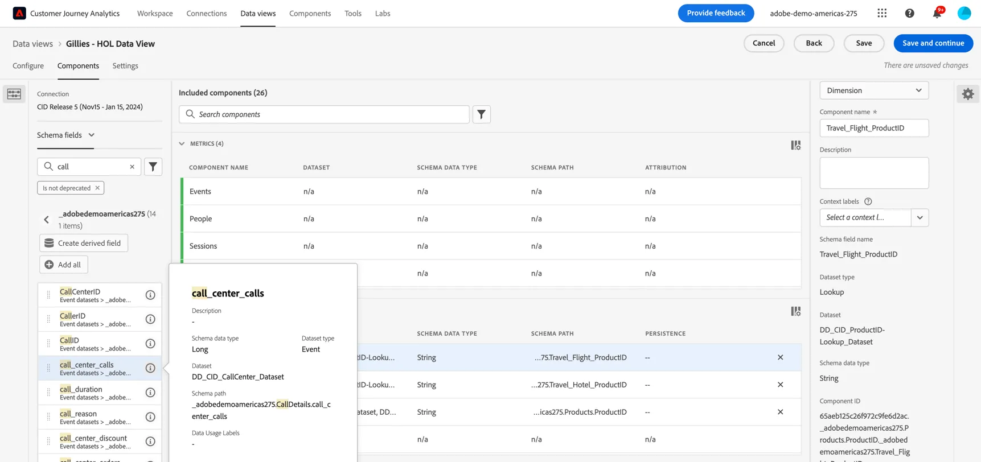Switch to the Configure tab
The width and height of the screenshot is (981, 462).
click(28, 66)
